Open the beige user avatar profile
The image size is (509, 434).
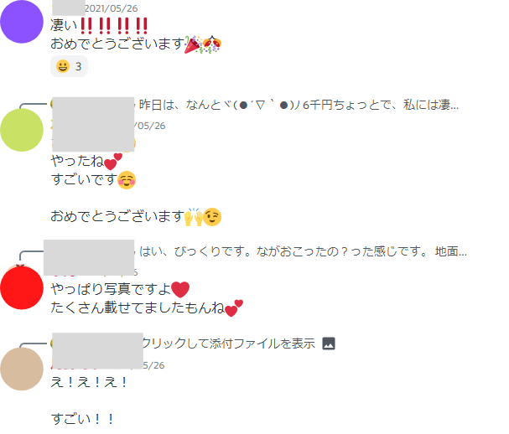[22, 369]
